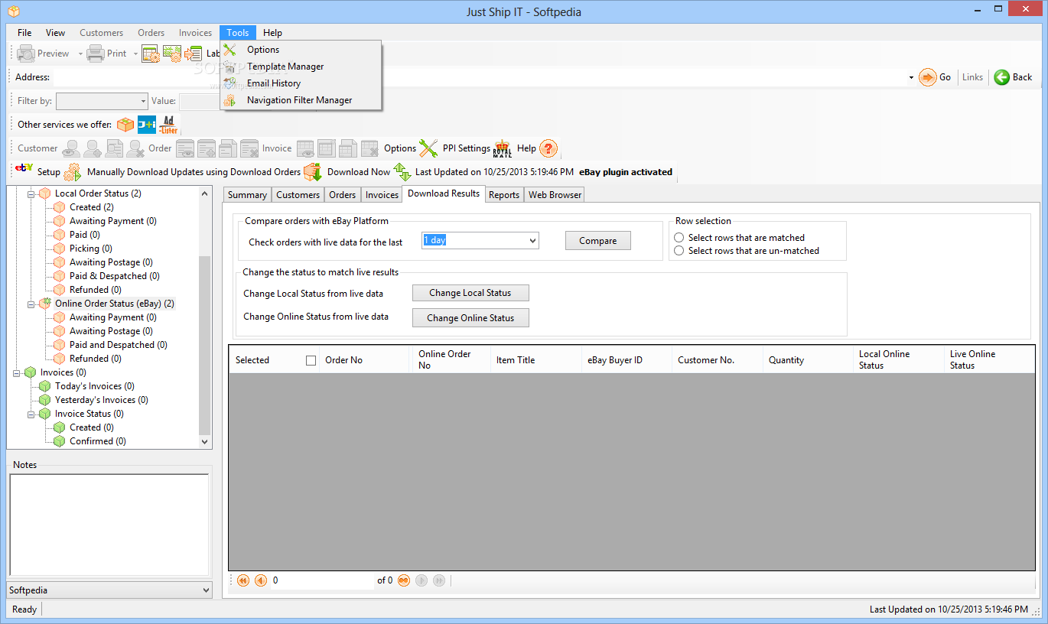The width and height of the screenshot is (1048, 624).
Task: Collapse the Local Order Status node
Action: point(31,194)
